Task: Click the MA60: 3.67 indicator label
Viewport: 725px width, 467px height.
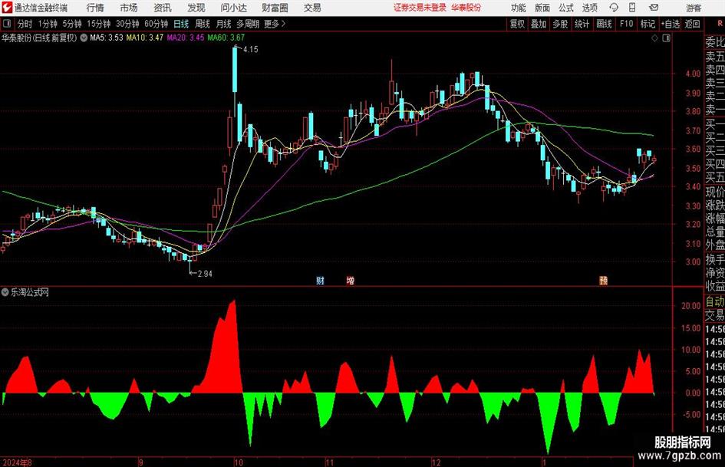Action: (x=226, y=38)
